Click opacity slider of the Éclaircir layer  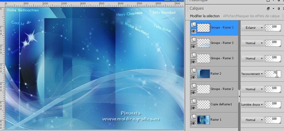point(273,28)
